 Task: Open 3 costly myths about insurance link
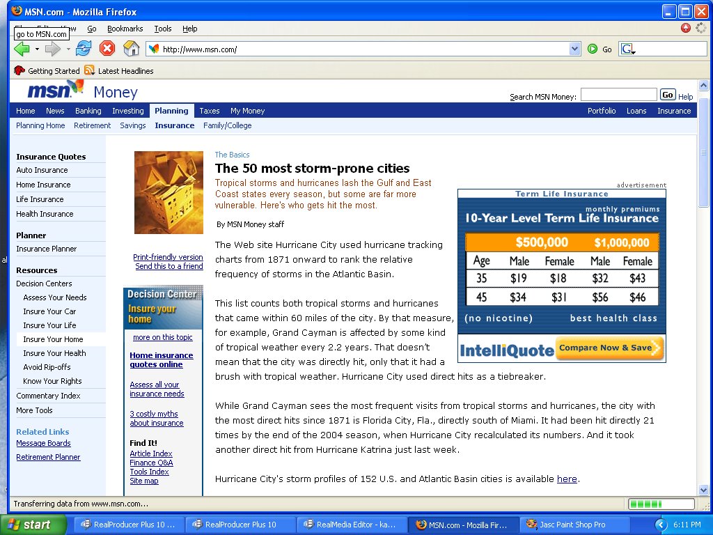(157, 418)
